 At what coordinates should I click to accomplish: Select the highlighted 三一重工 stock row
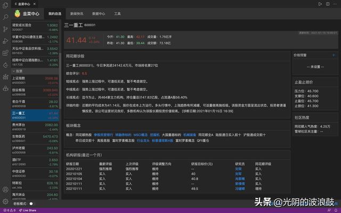pos(35,116)
